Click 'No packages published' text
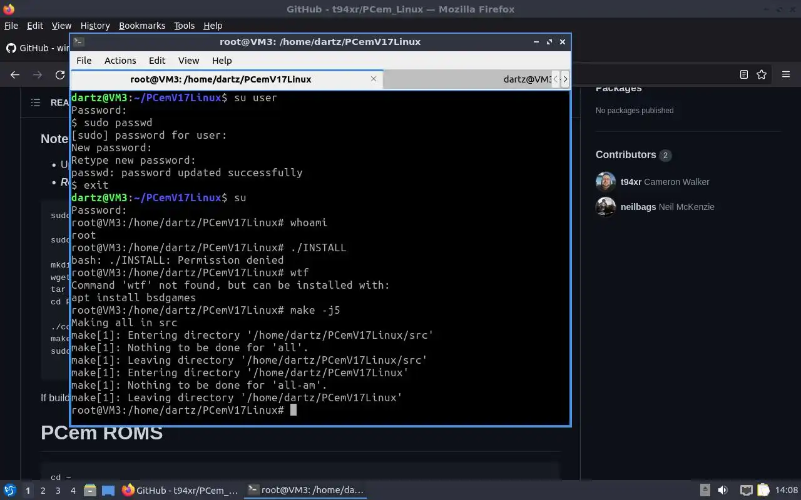Screen dimensions: 801x500 point(635,111)
